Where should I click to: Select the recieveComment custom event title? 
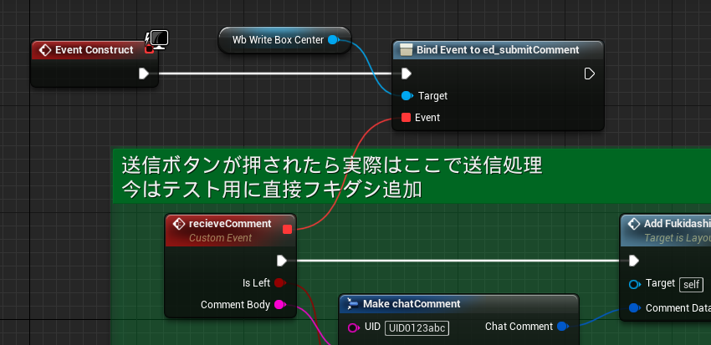230,223
